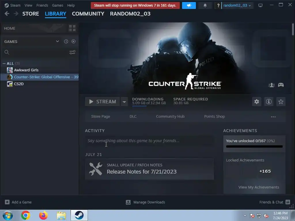Launch Firefox from taskbar
The image size is (295, 221).
[x=44, y=215]
